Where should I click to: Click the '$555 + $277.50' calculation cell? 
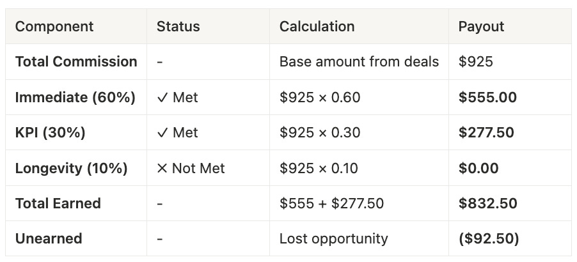pyautogui.click(x=331, y=204)
